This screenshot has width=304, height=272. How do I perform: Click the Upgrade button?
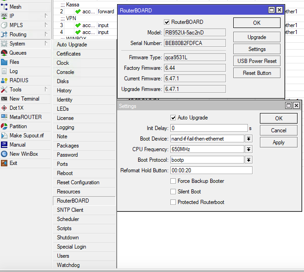257,37
